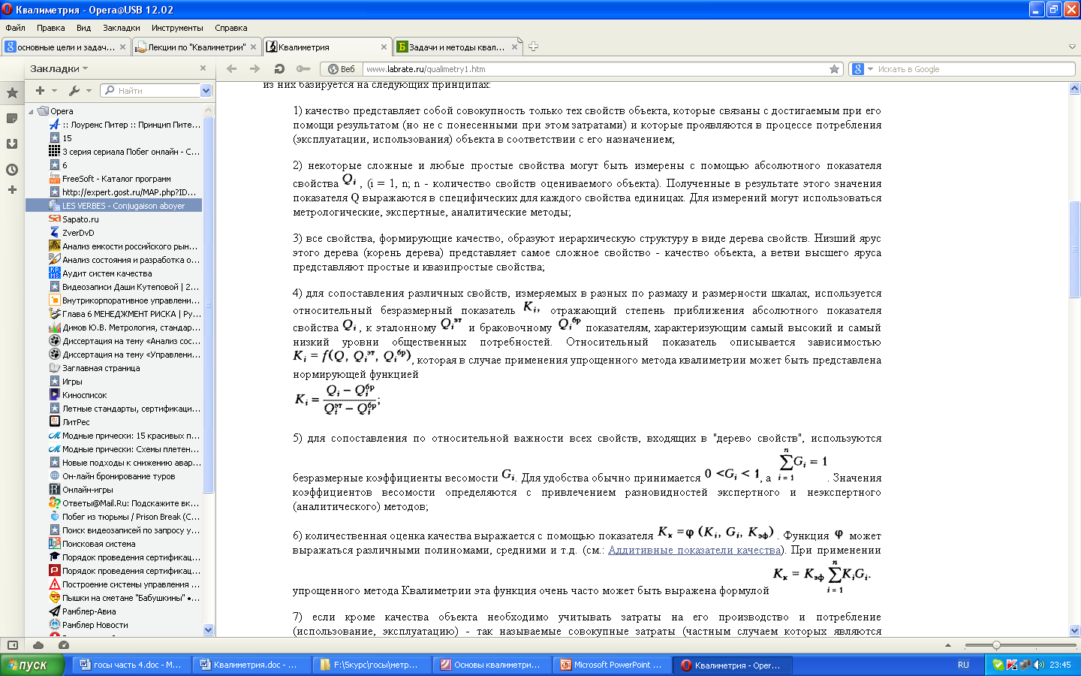Expand the Закладки panel title dropdown

point(85,68)
